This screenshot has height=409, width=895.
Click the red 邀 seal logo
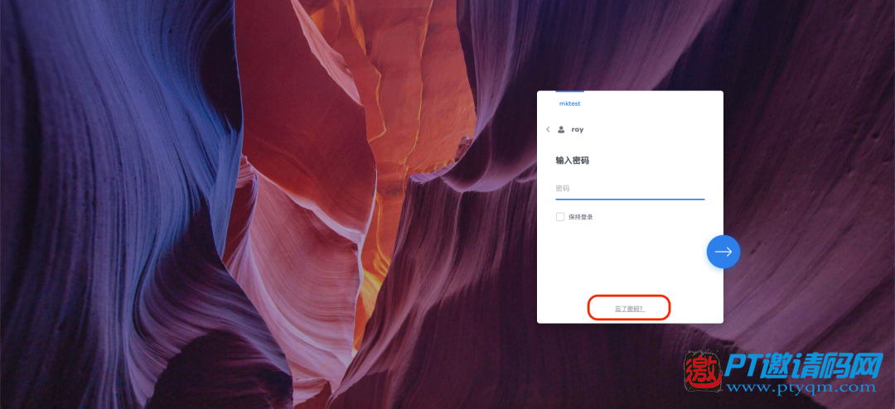704,372
